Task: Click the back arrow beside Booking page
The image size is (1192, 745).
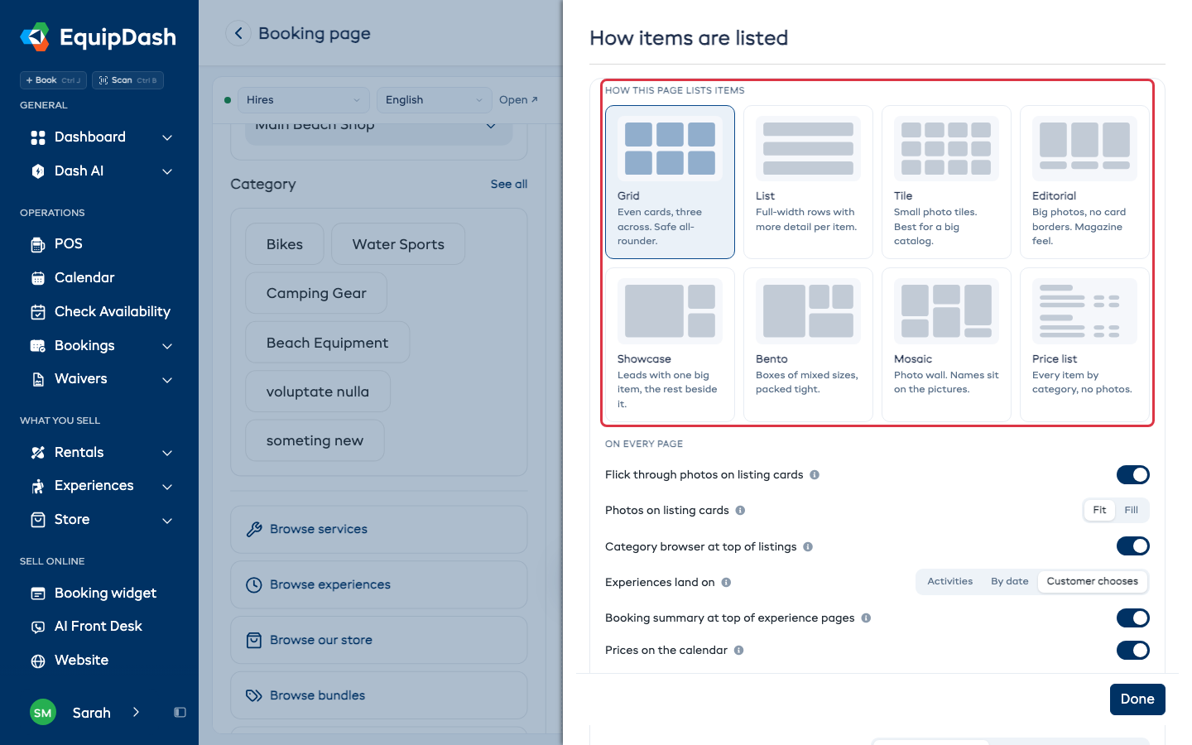Action: [238, 33]
